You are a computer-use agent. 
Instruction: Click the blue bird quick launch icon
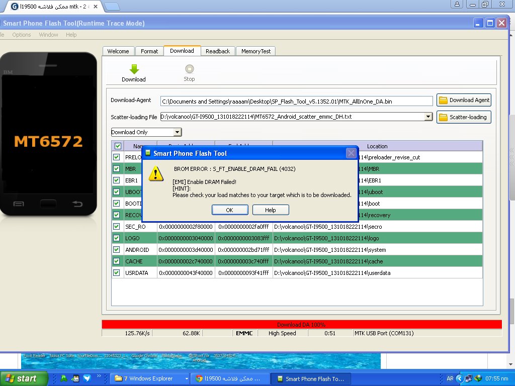[87, 378]
